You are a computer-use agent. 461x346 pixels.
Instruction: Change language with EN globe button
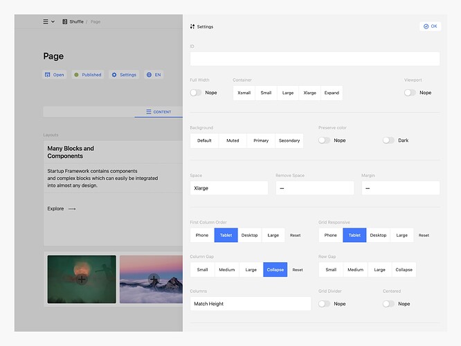(x=154, y=75)
